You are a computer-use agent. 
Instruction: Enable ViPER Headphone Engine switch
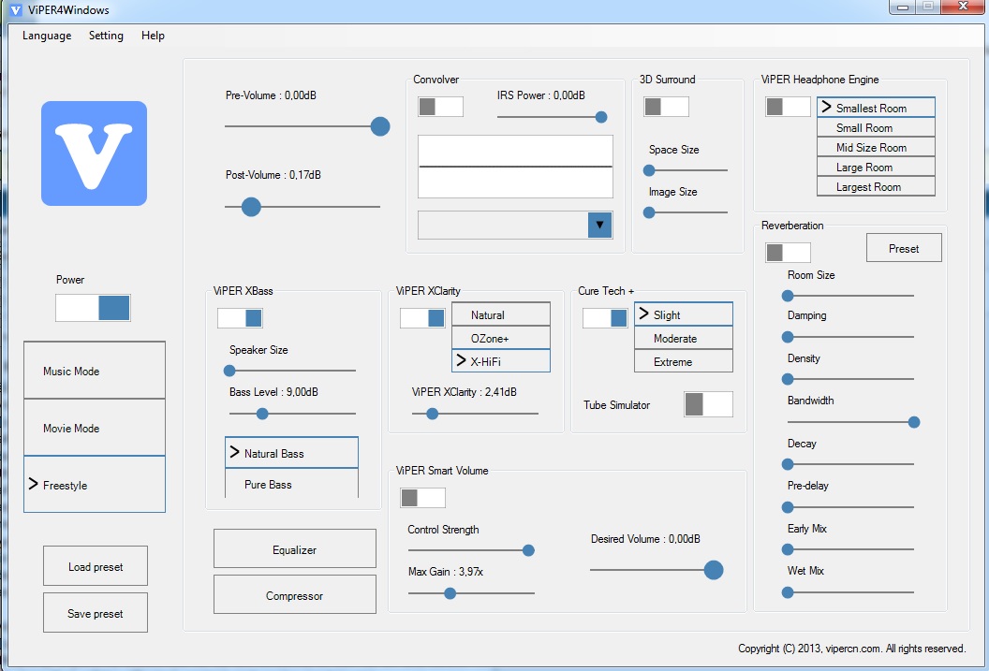(x=788, y=107)
